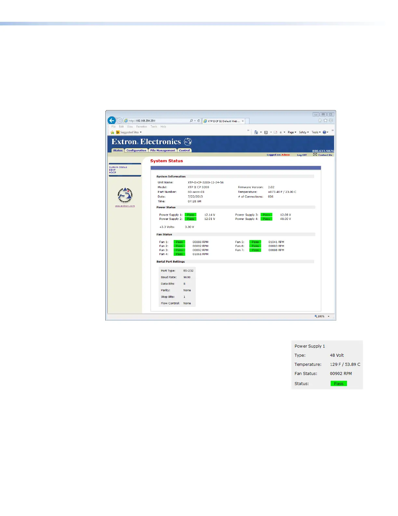Click Fan 7 Pass indicator

(x=255, y=250)
